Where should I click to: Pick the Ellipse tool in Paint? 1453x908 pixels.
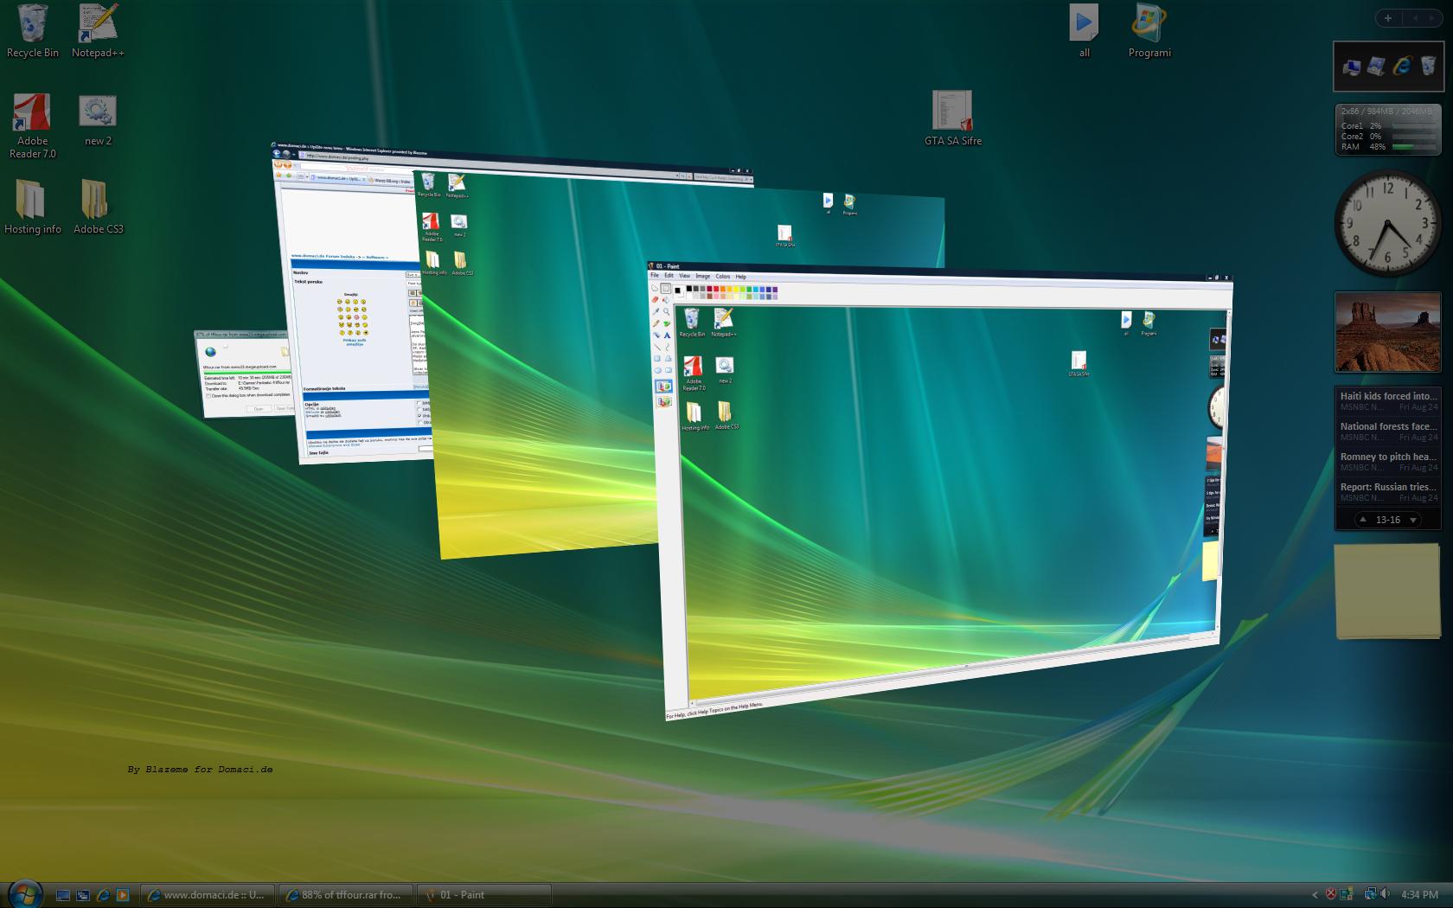coord(657,370)
